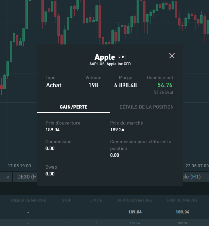Click the STOP column header

click(x=67, y=200)
